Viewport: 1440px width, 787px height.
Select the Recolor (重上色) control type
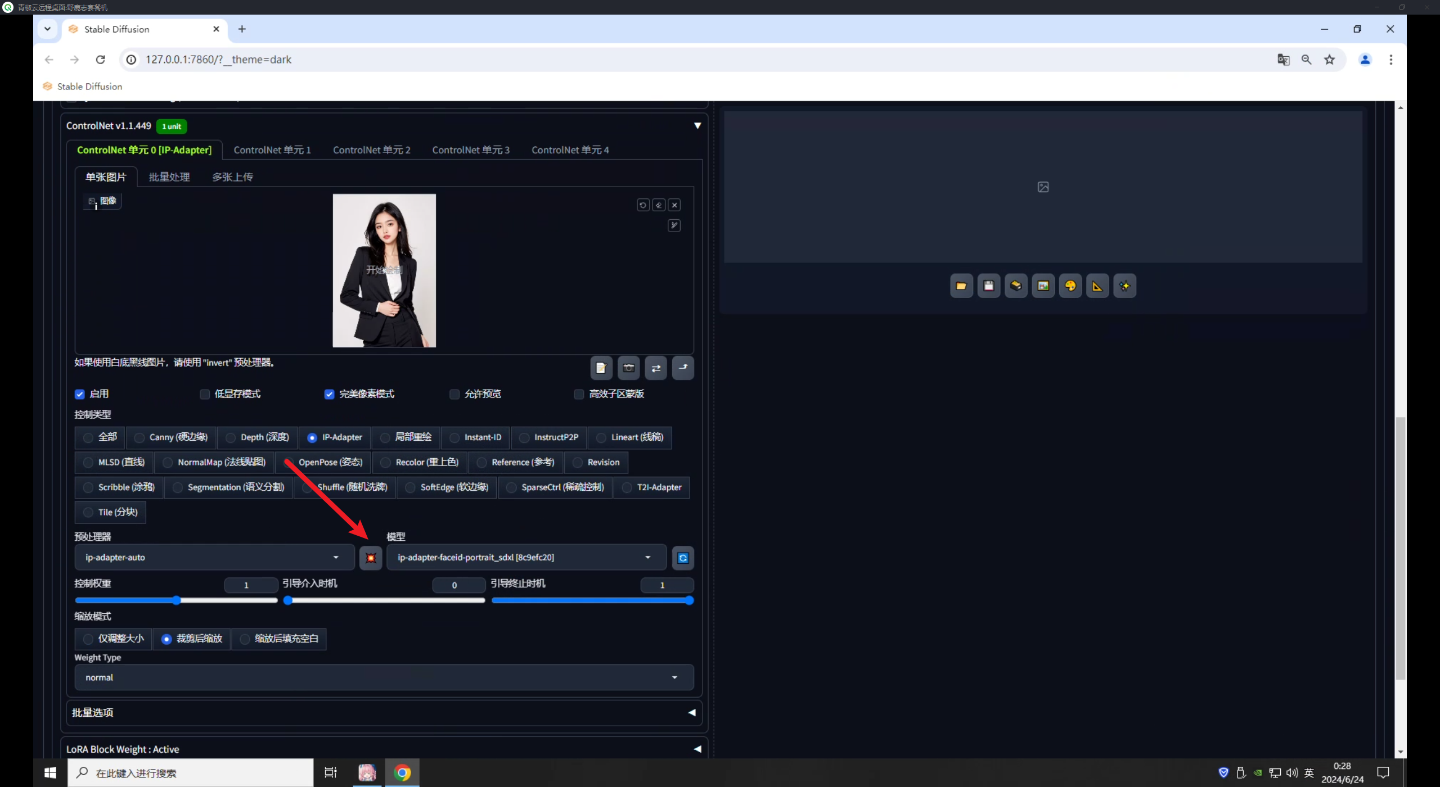[x=420, y=462]
